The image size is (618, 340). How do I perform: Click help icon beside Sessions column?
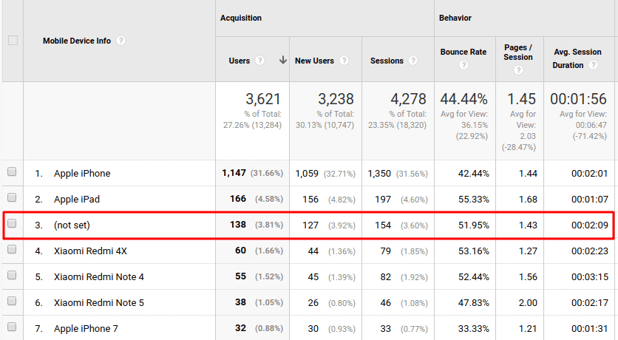pos(414,61)
